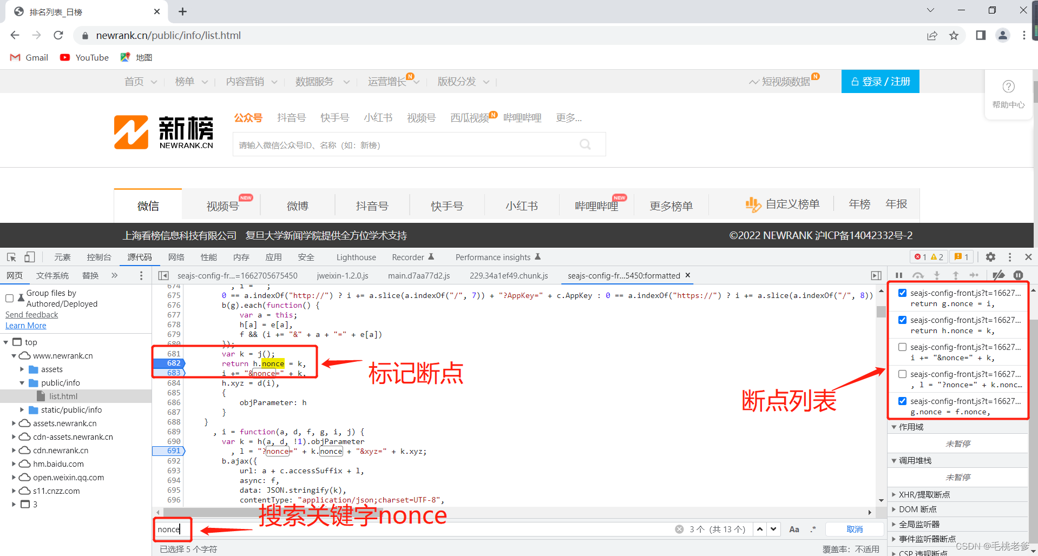This screenshot has width=1038, height=556.
Task: Open DevTools settings gear
Action: [990, 257]
